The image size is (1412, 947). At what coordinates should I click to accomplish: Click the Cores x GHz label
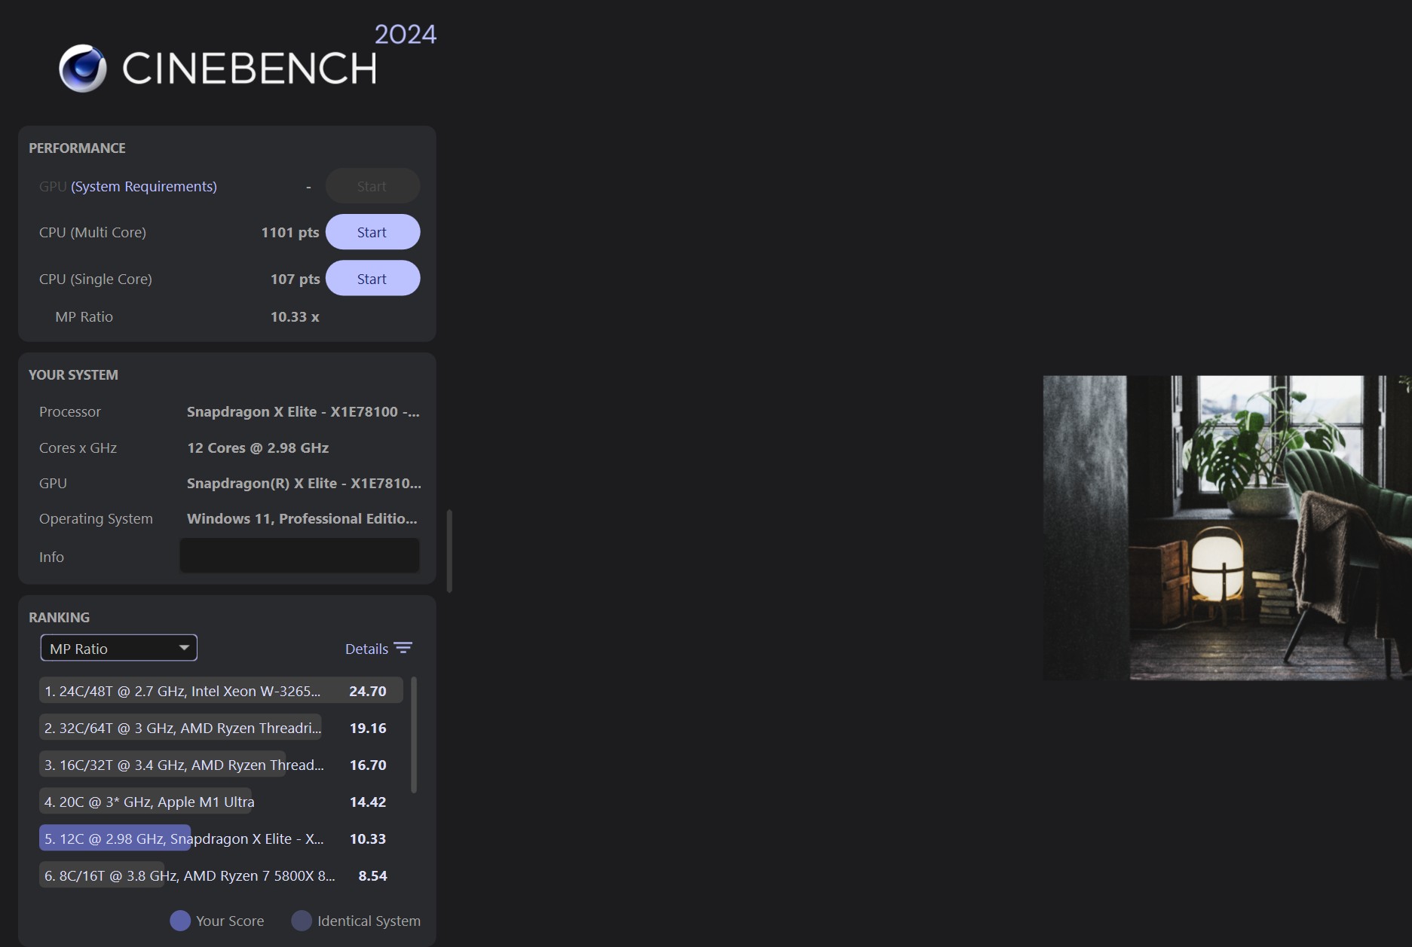coord(78,448)
